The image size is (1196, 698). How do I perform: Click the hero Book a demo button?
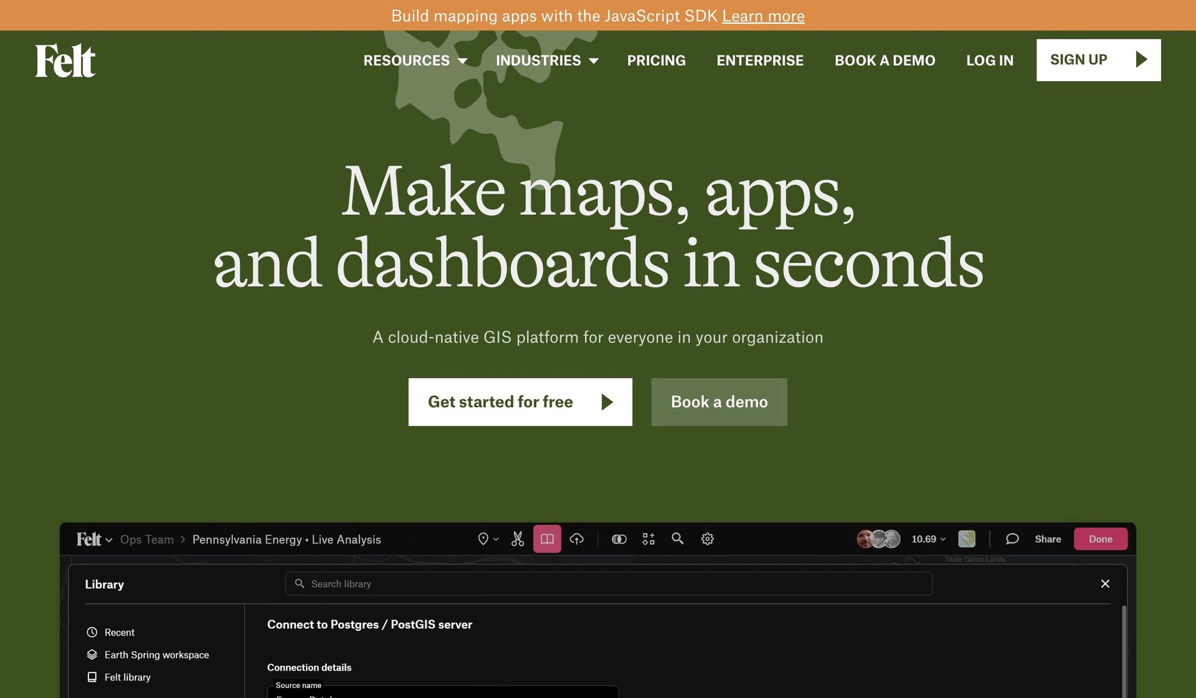(719, 402)
